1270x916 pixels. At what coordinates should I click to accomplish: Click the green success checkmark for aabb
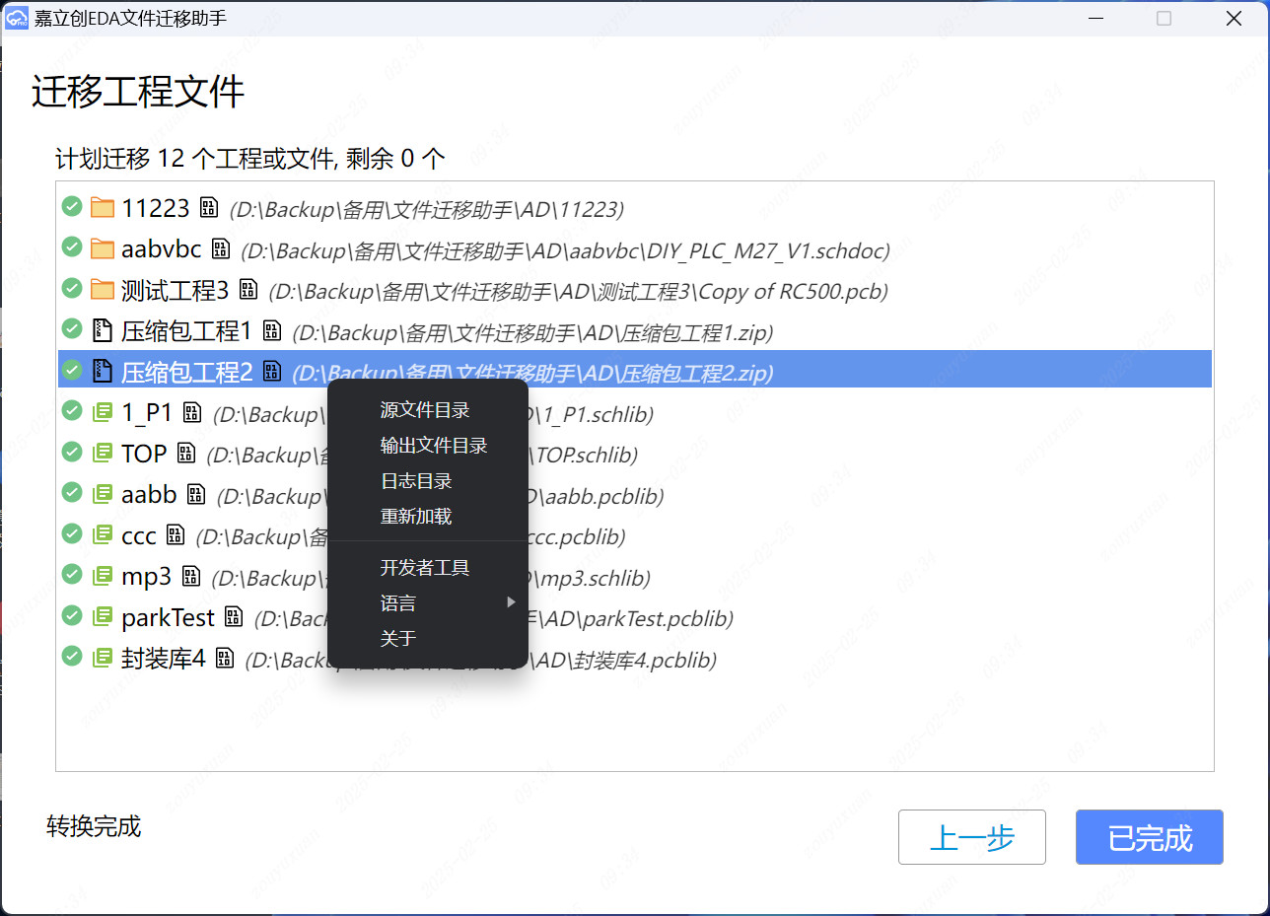[x=72, y=492]
